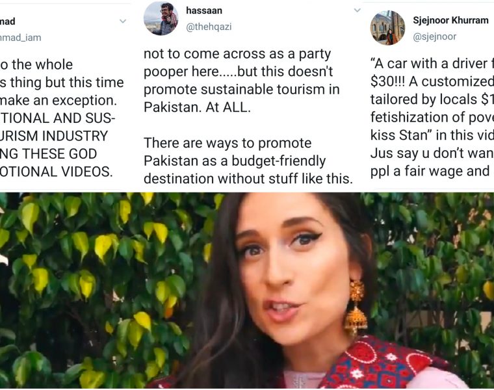Click the 'budget-friendly destination' tweet paragraph
This screenshot has height=390, width=494.
(x=248, y=161)
